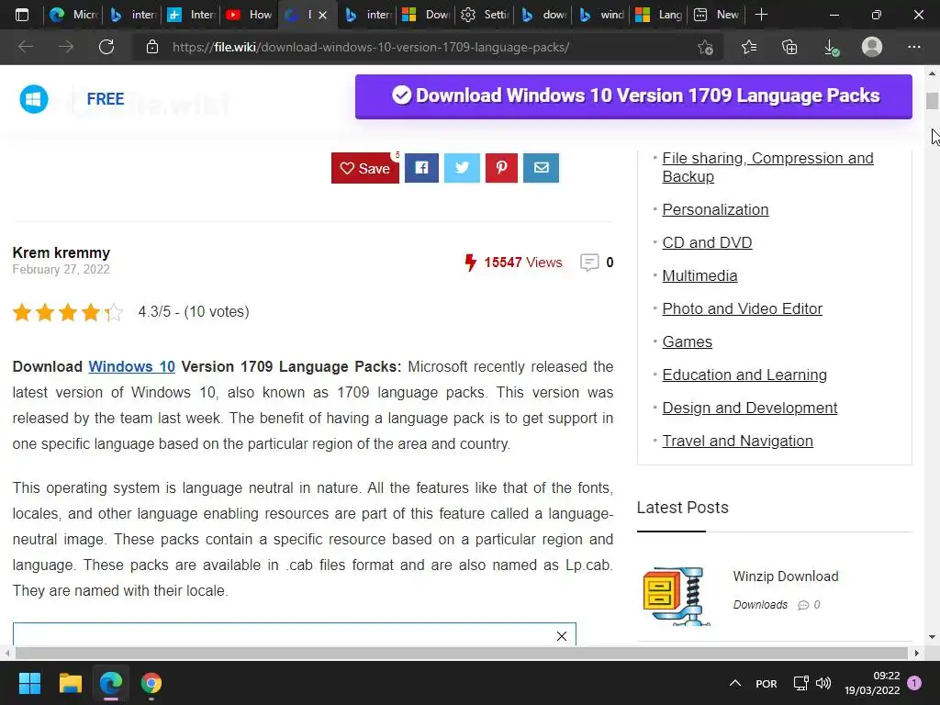Pin the article on Pinterest
This screenshot has width=940, height=705.
click(x=501, y=168)
